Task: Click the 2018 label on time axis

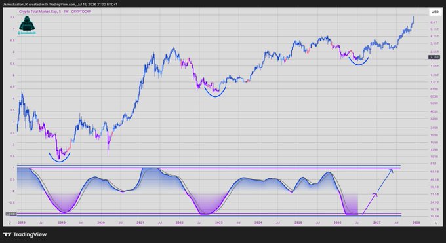Action: [22, 223]
